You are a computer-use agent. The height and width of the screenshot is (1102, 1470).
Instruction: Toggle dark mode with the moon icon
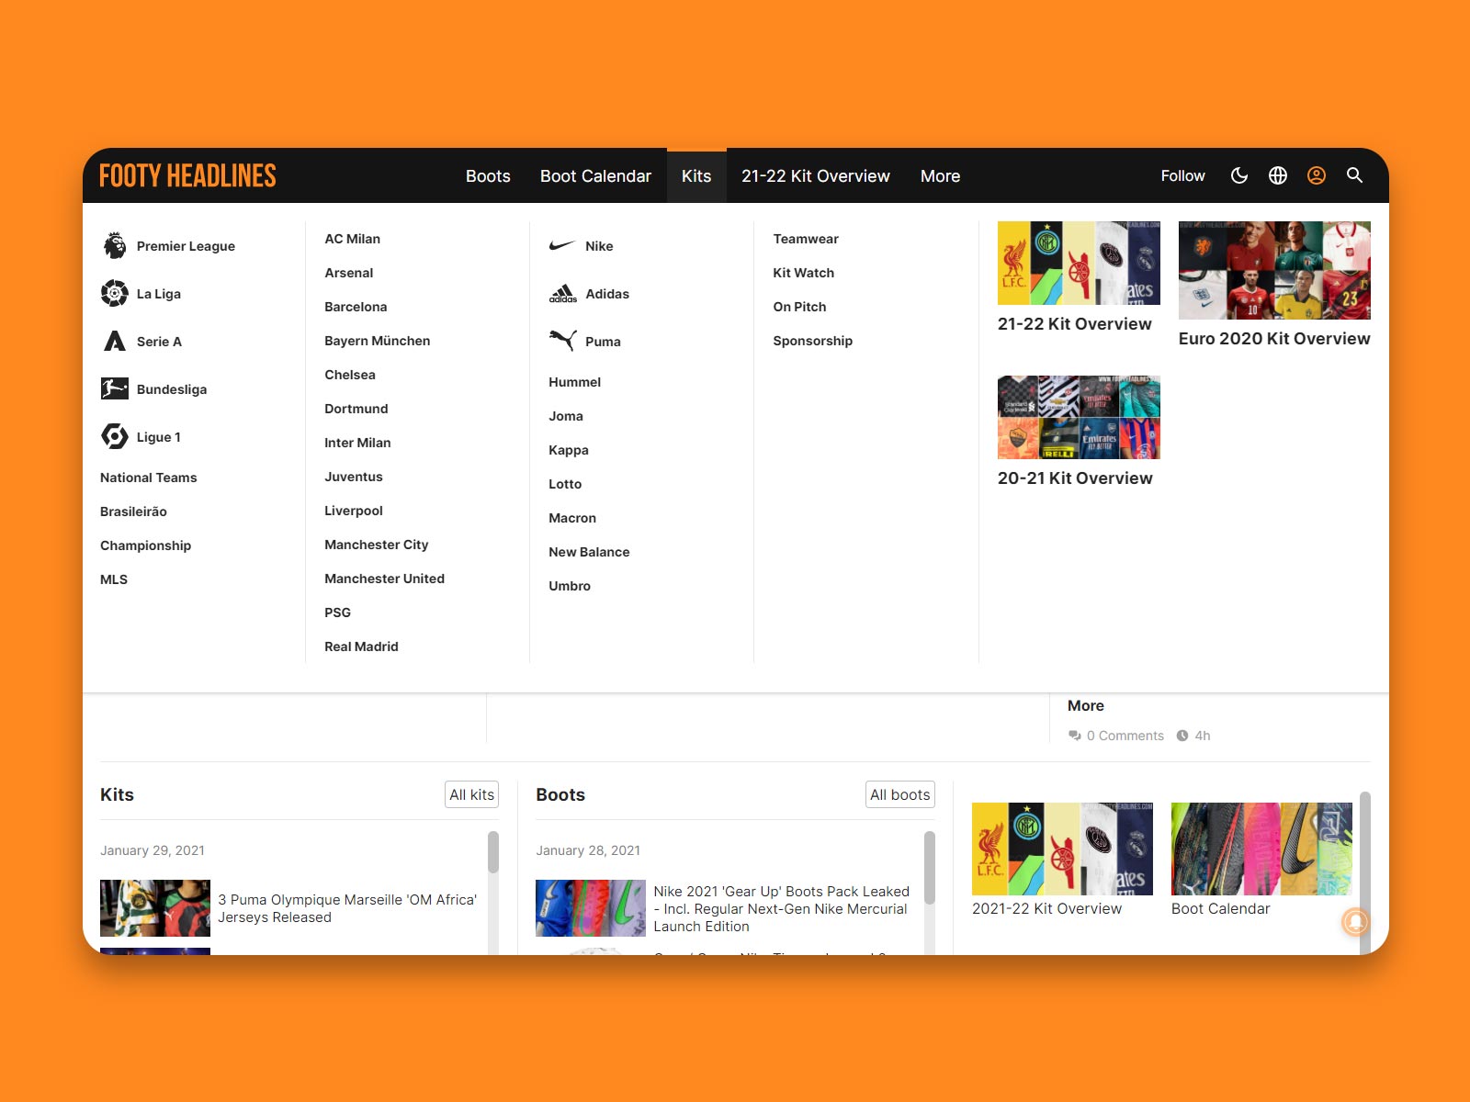coord(1239,175)
